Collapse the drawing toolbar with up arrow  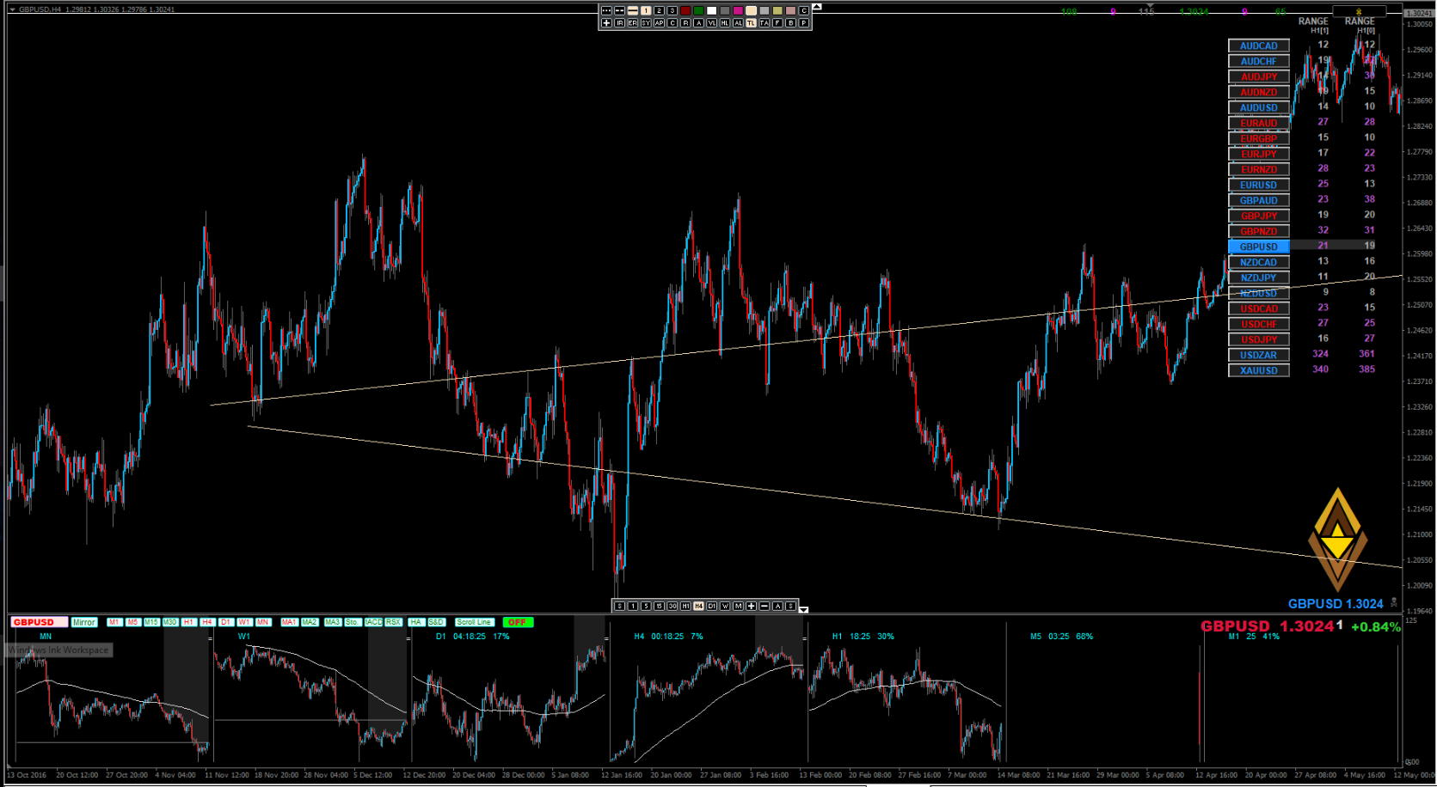tap(817, 7)
